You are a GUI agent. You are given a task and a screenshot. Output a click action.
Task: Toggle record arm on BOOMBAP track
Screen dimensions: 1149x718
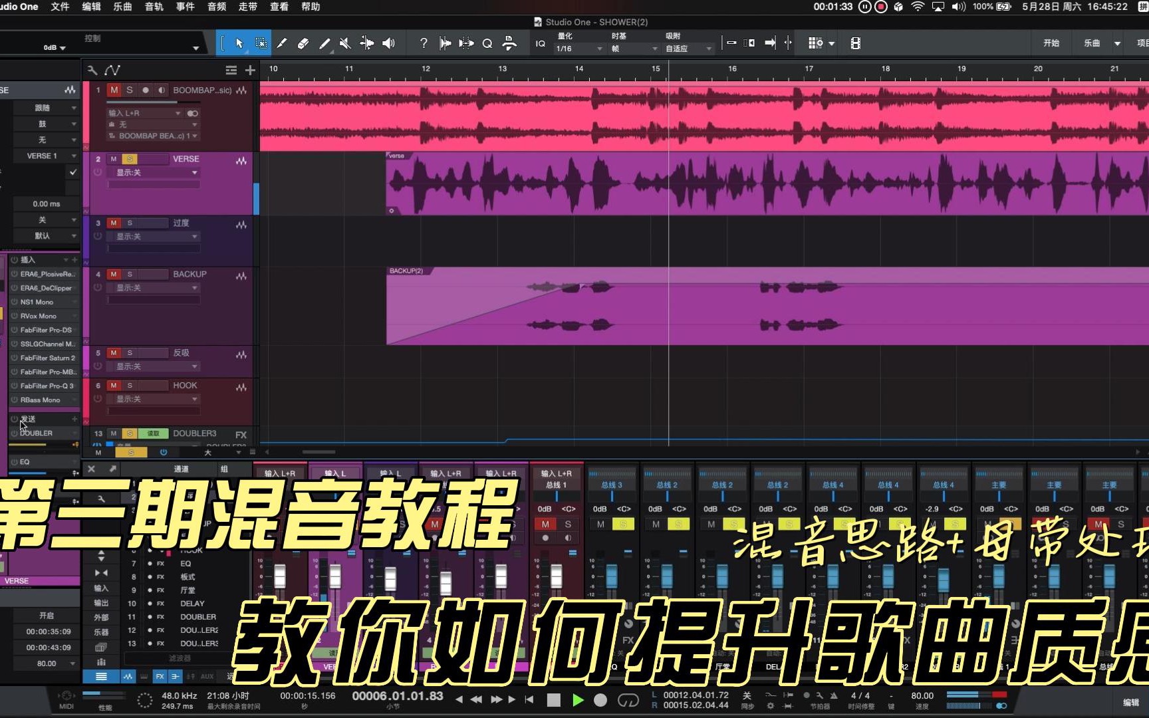coord(145,90)
